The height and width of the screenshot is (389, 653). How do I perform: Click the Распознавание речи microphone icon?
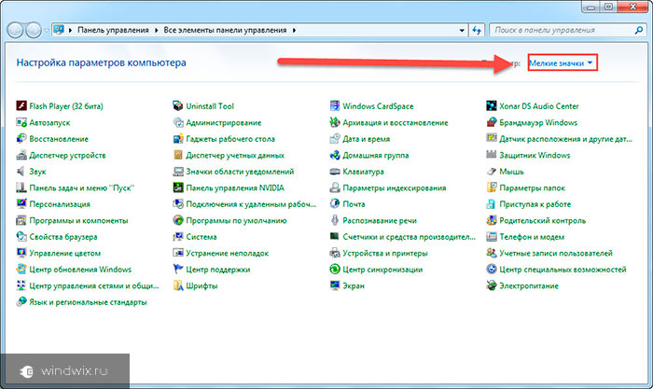tap(335, 220)
